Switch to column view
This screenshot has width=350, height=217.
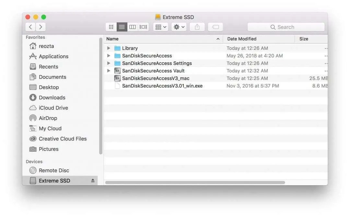133,27
